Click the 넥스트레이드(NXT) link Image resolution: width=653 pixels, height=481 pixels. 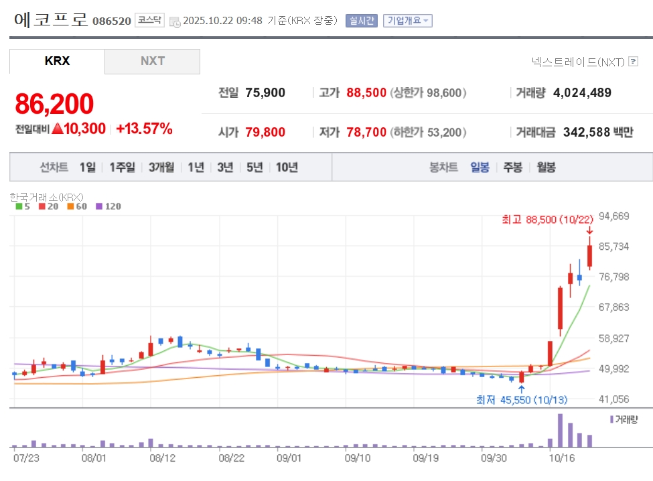coord(577,62)
